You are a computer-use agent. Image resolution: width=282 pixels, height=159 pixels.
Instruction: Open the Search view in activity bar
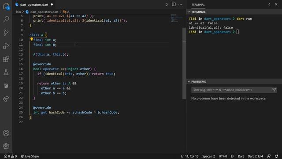6,19
